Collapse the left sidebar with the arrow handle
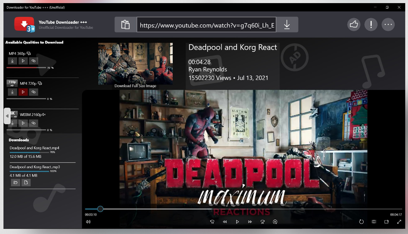This screenshot has width=408, height=234. pyautogui.click(x=7, y=116)
